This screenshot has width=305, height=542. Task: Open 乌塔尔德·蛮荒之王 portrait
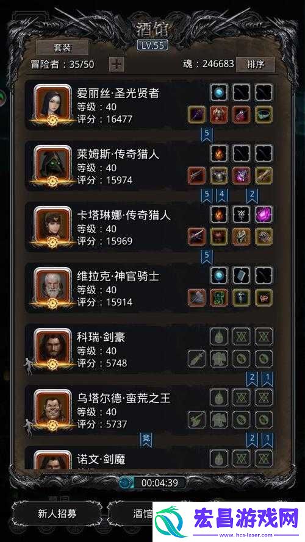[x=52, y=410]
